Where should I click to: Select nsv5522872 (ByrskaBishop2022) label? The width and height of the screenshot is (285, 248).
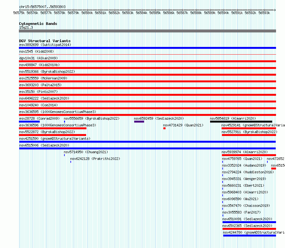pyautogui.click(x=47, y=132)
